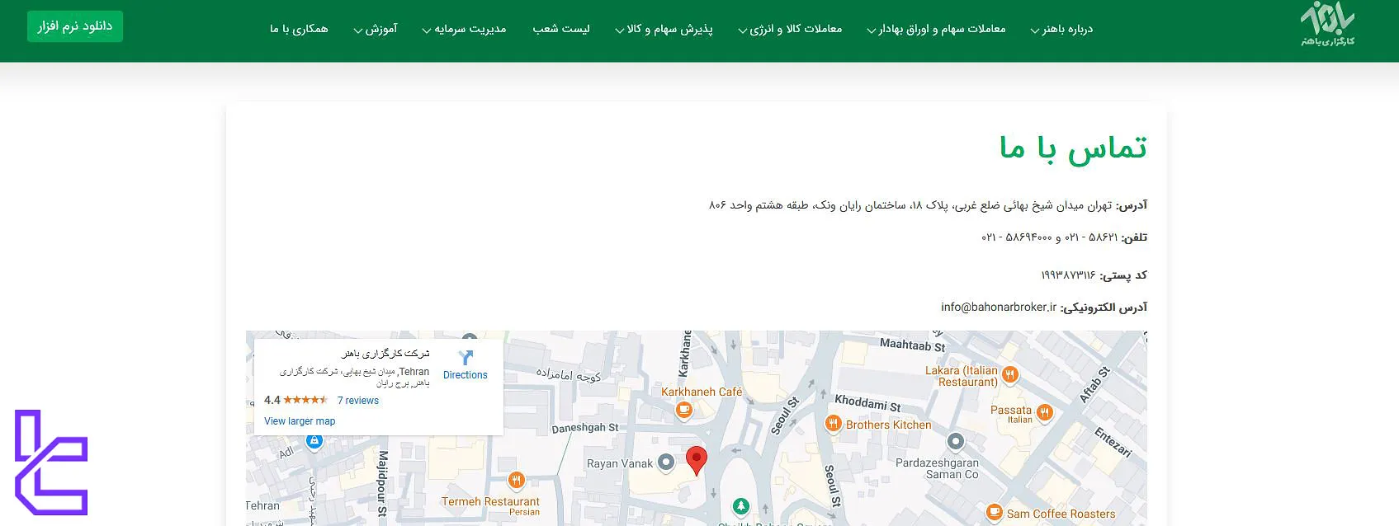This screenshot has width=1399, height=526.
Task: Click the phone number ۰۲۱ - ۵۸۶۲۱
Action: tap(1091, 237)
